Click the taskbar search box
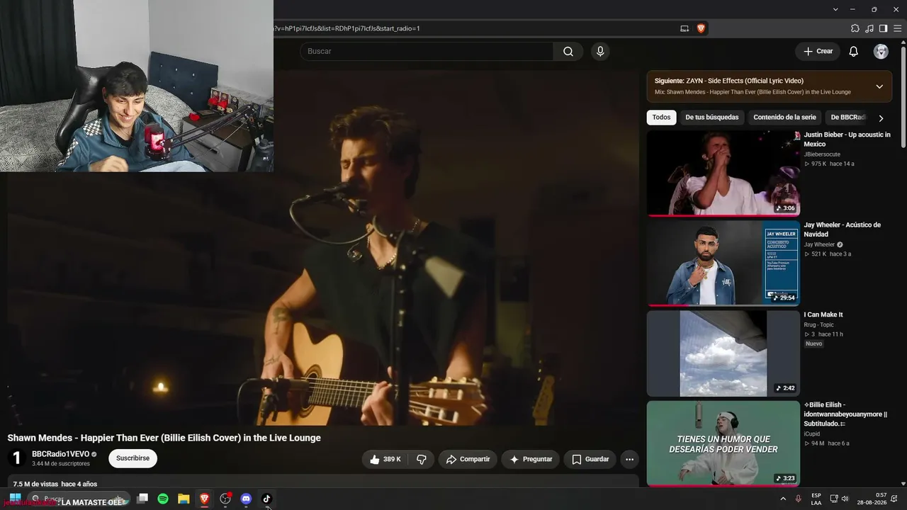Screen dimensions: 907x510 pyautogui.click(x=79, y=499)
